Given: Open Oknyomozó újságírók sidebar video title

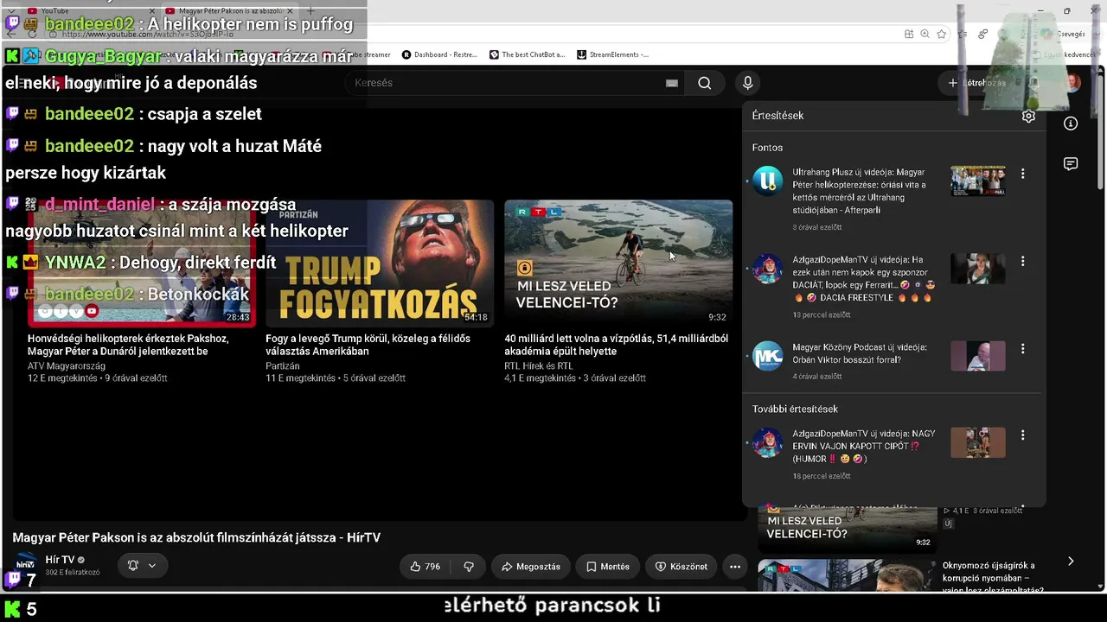Looking at the screenshot, I should click(x=993, y=578).
